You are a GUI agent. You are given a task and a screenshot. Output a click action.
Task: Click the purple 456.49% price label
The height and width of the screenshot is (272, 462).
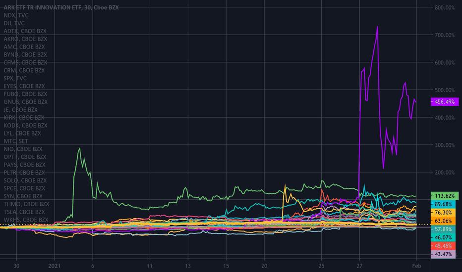pyautogui.click(x=445, y=102)
